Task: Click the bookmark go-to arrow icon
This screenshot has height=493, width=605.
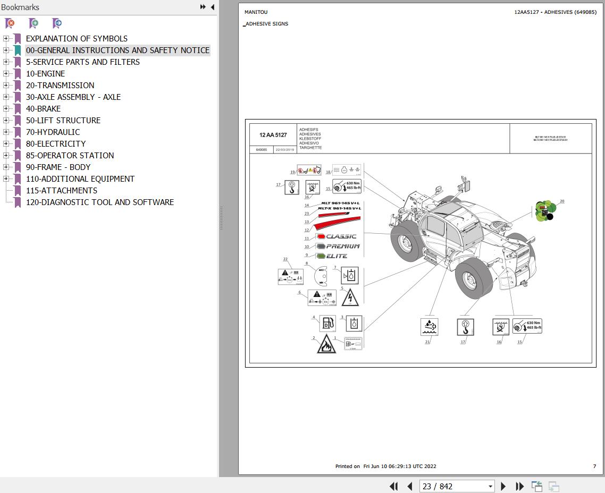Action: click(57, 23)
